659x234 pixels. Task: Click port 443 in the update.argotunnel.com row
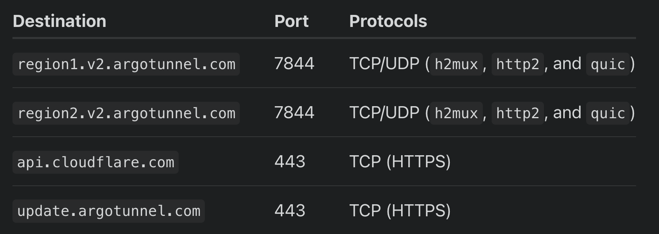[290, 211]
